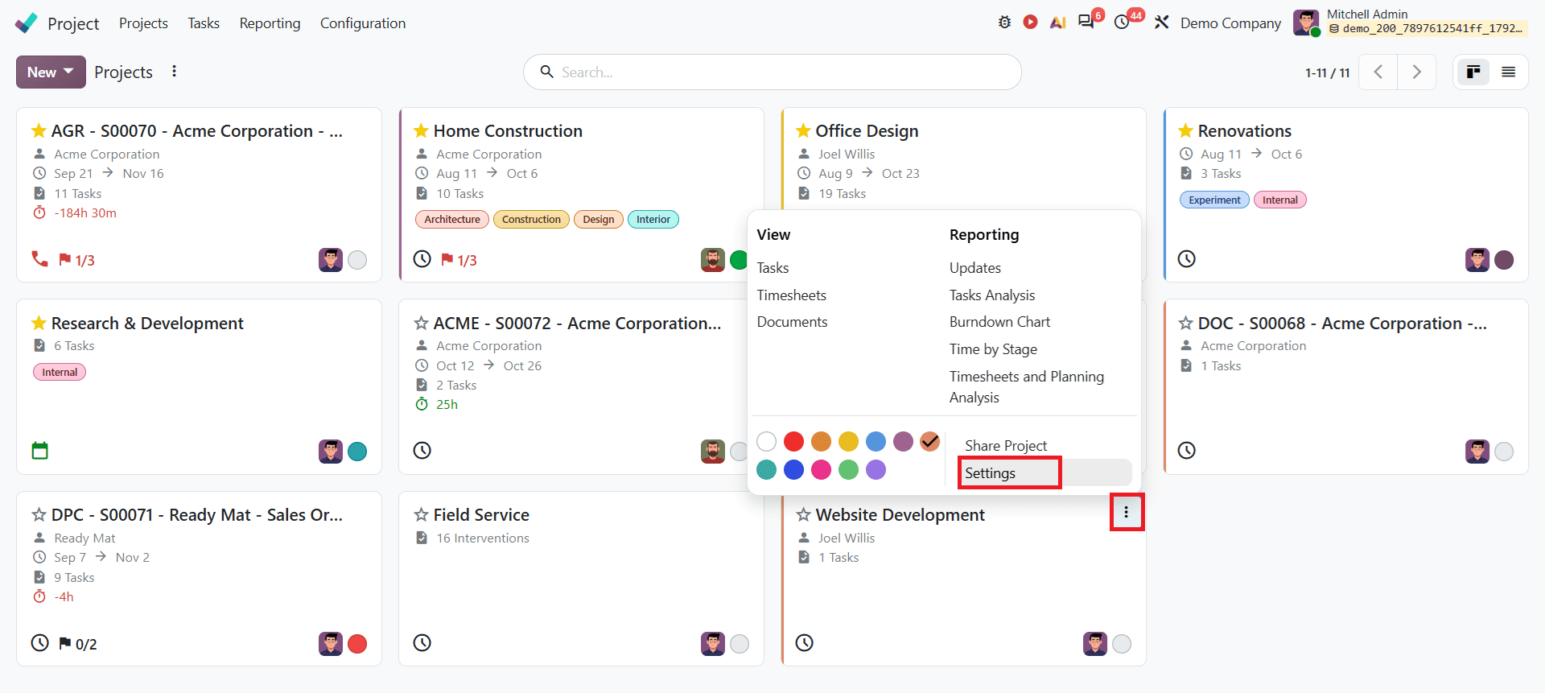Open the Website Development card kebab menu

click(1127, 512)
